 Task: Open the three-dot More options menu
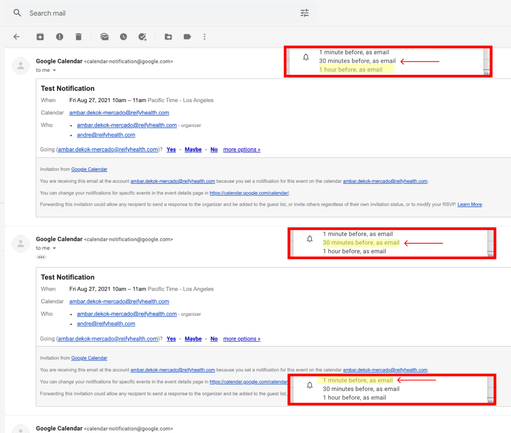205,37
